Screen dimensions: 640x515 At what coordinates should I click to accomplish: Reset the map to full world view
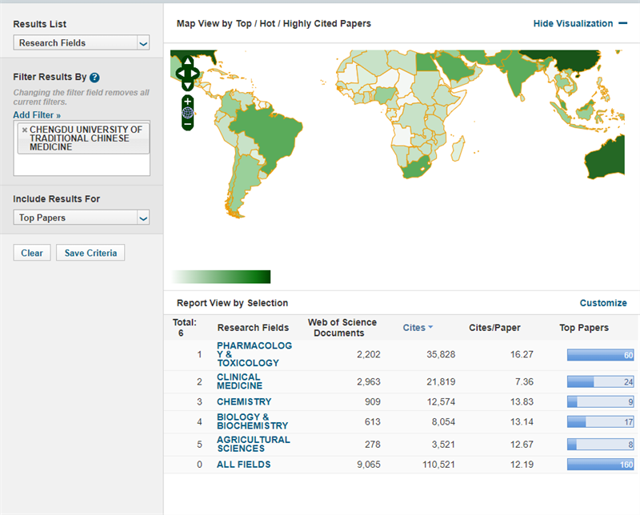(187, 113)
